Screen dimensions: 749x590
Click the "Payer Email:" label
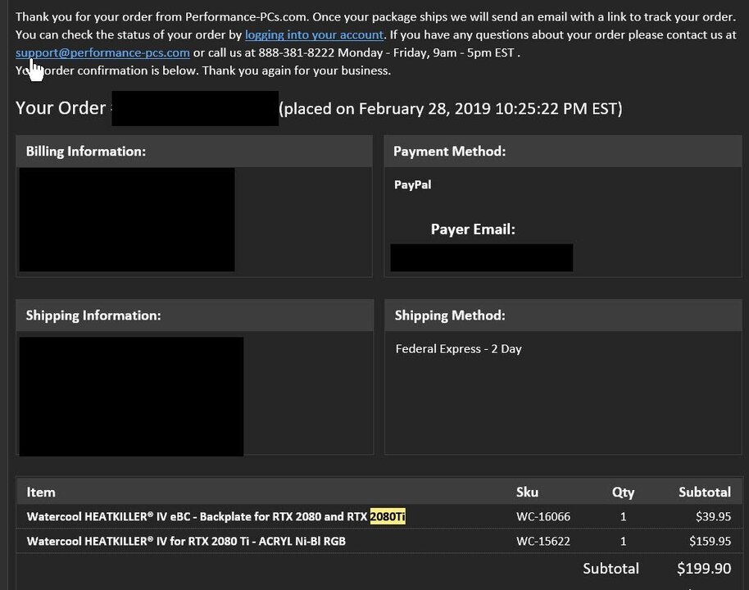pyautogui.click(x=473, y=229)
